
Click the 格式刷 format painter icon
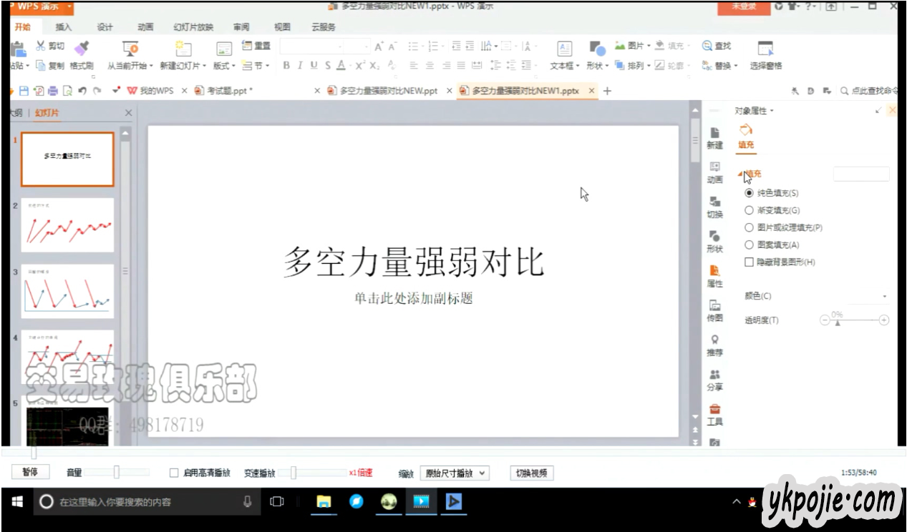pyautogui.click(x=82, y=48)
